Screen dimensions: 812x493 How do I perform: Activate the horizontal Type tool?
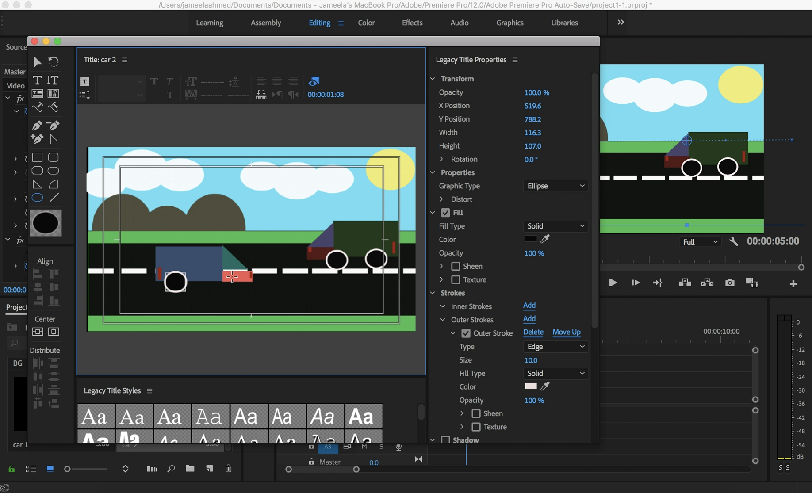[37, 80]
